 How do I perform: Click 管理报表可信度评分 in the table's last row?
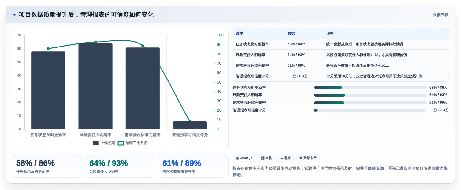click(252, 76)
